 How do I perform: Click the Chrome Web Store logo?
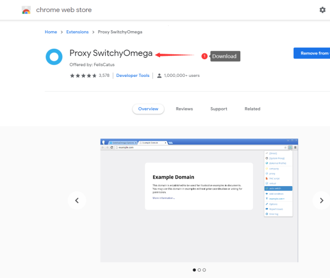point(26,10)
